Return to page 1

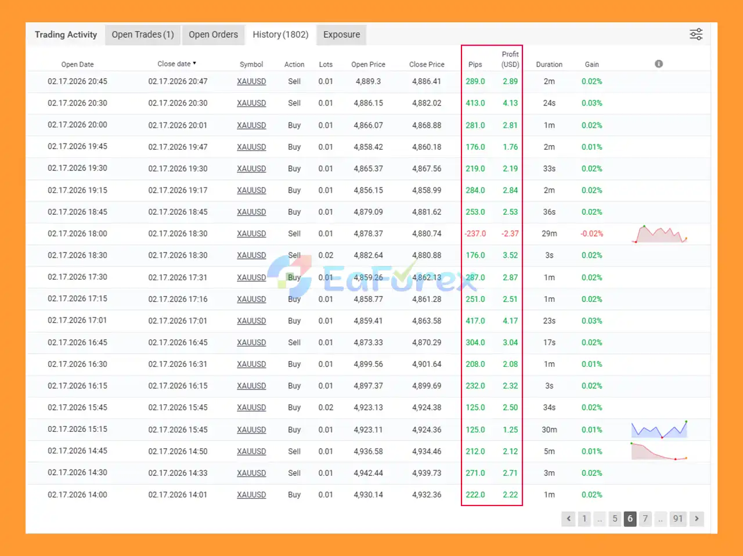[x=584, y=518]
